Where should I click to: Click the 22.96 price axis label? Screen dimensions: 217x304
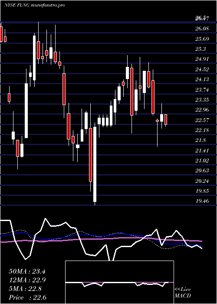(202, 110)
